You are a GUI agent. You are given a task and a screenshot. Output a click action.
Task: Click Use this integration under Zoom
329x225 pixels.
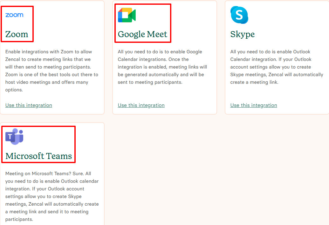29,105
